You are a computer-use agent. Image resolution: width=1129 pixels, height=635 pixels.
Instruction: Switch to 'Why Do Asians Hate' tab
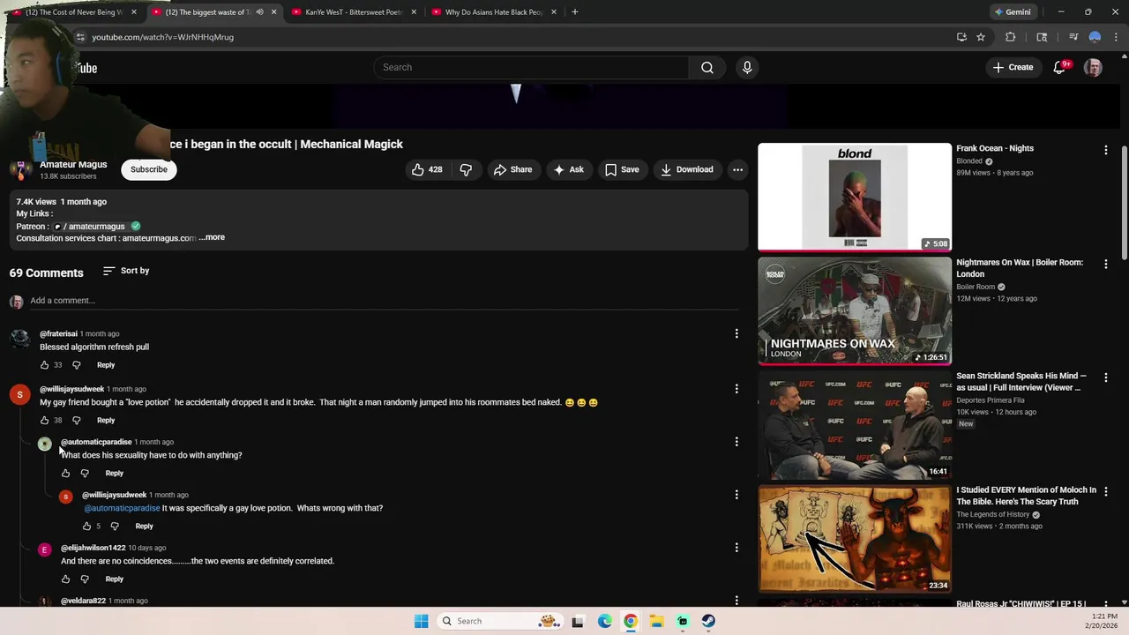493,12
